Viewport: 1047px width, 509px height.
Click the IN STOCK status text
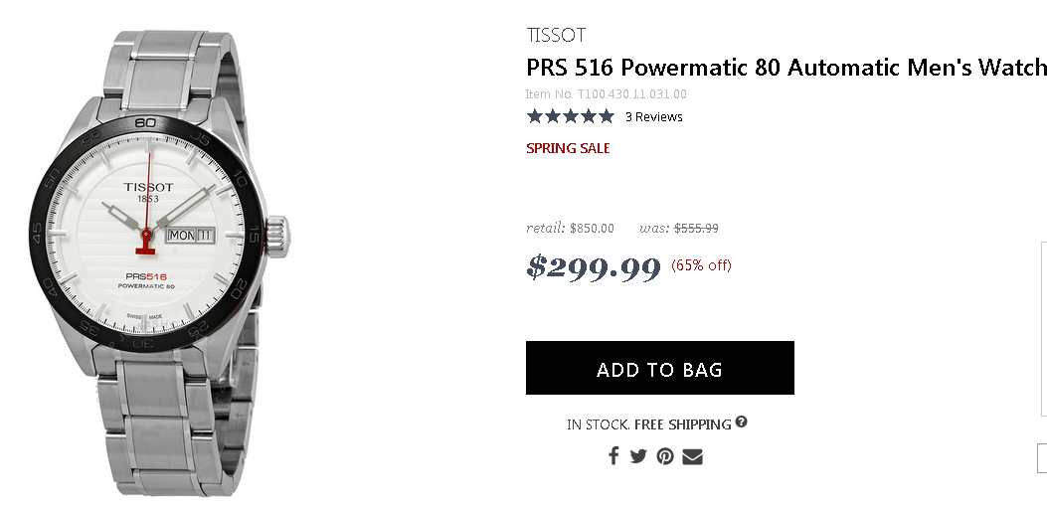(598, 424)
